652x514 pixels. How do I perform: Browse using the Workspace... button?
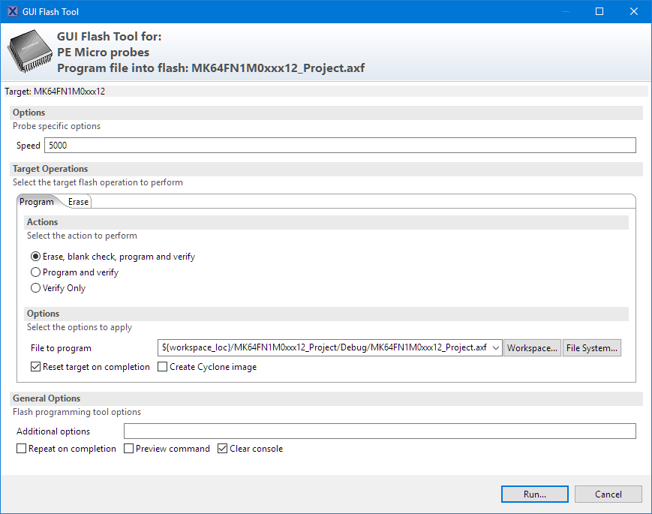532,348
